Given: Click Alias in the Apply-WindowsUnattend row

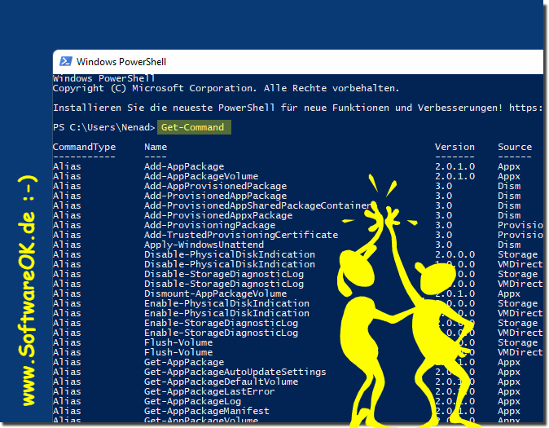Looking at the screenshot, I should (x=67, y=245).
